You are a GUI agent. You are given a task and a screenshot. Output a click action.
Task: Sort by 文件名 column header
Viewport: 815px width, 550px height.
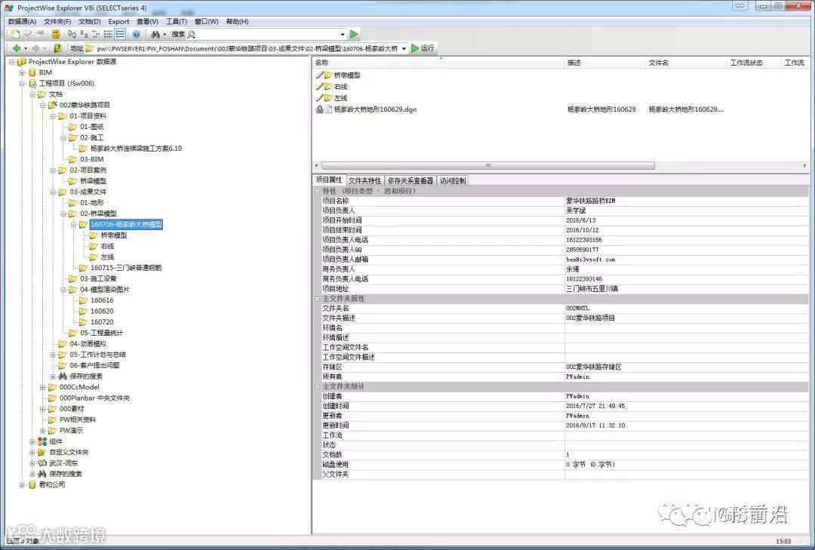coord(686,63)
